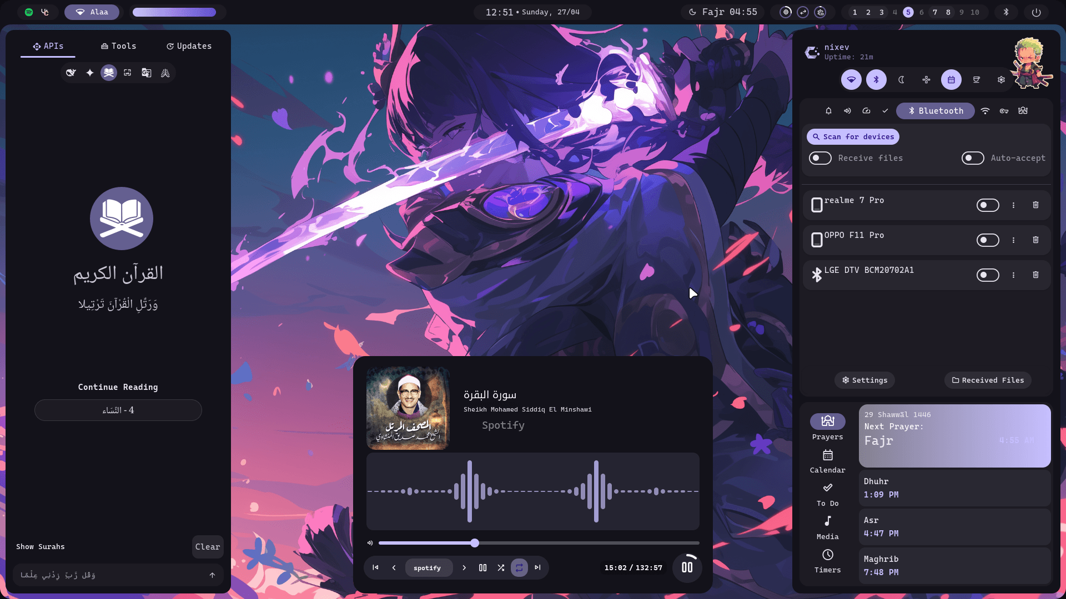The height and width of the screenshot is (599, 1066).
Task: Open the notifications bell tab
Action: [x=828, y=111]
